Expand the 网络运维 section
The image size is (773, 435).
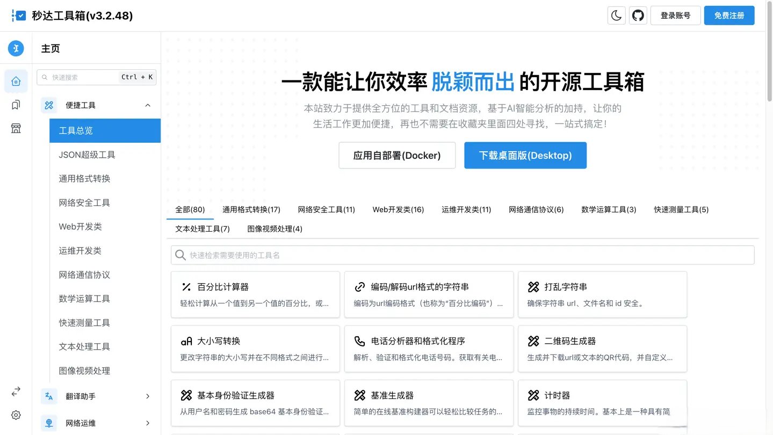[x=148, y=423]
